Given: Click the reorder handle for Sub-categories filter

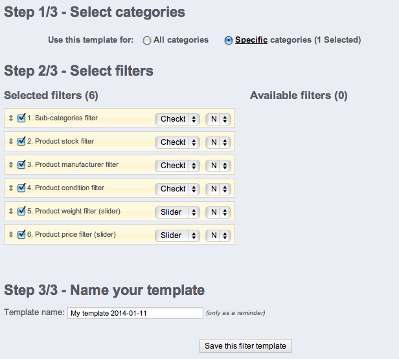Looking at the screenshot, I should pos(10,118).
